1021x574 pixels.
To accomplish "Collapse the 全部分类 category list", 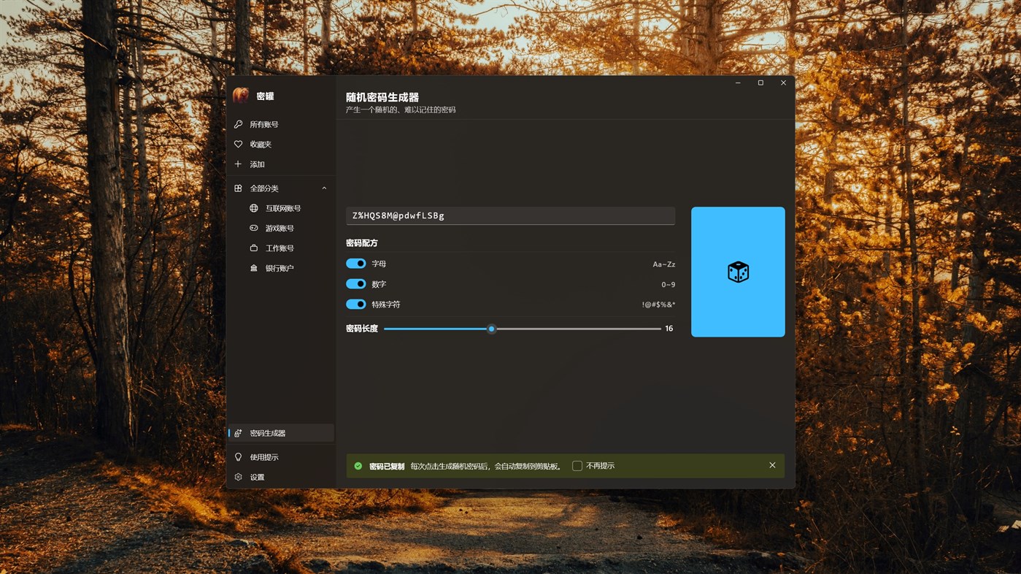I will [323, 188].
